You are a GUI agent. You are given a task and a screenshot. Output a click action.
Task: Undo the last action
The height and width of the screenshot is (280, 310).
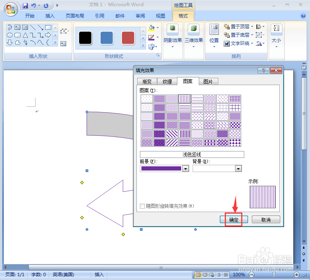pyautogui.click(x=34, y=5)
